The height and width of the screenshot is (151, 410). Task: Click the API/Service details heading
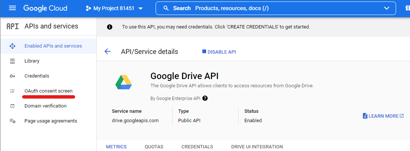coord(149,52)
